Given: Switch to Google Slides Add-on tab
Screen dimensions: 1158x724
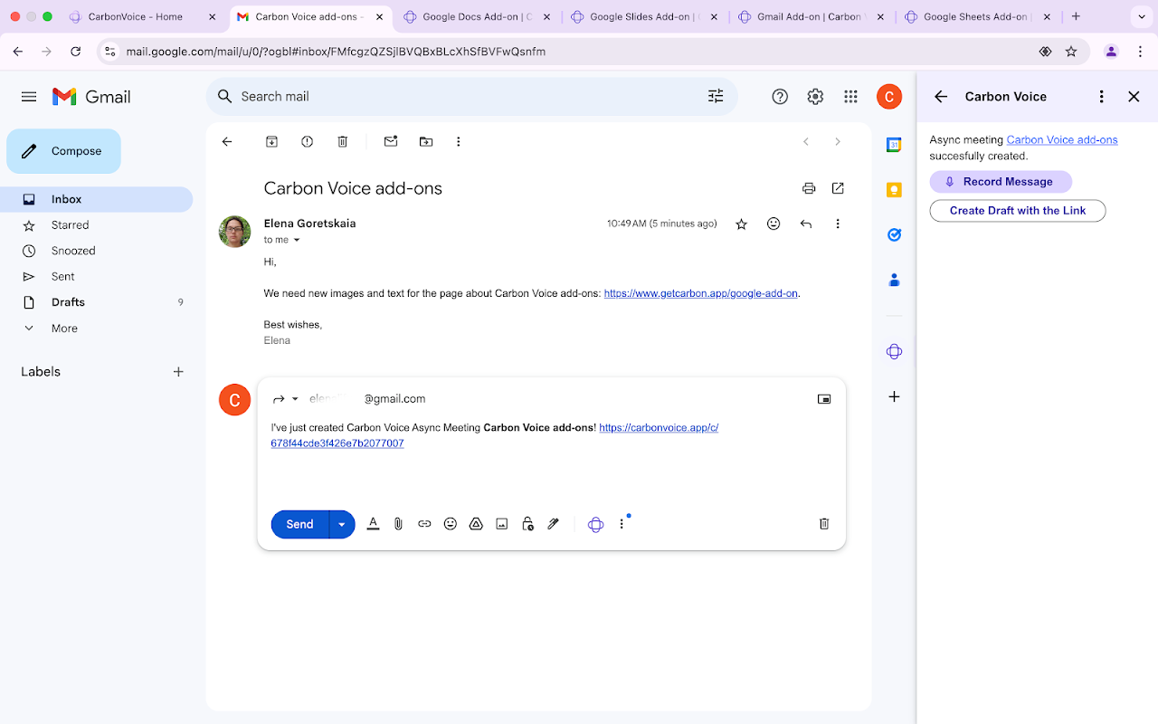Looking at the screenshot, I should coord(645,16).
